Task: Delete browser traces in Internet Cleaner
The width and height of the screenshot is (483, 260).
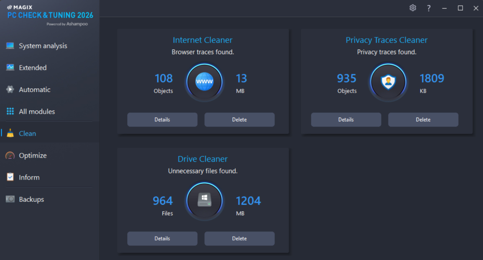Action: (x=239, y=120)
